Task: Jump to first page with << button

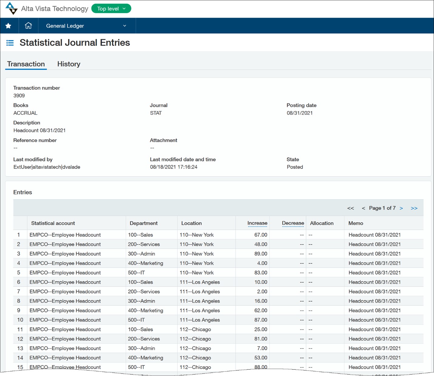Action: pyautogui.click(x=351, y=208)
